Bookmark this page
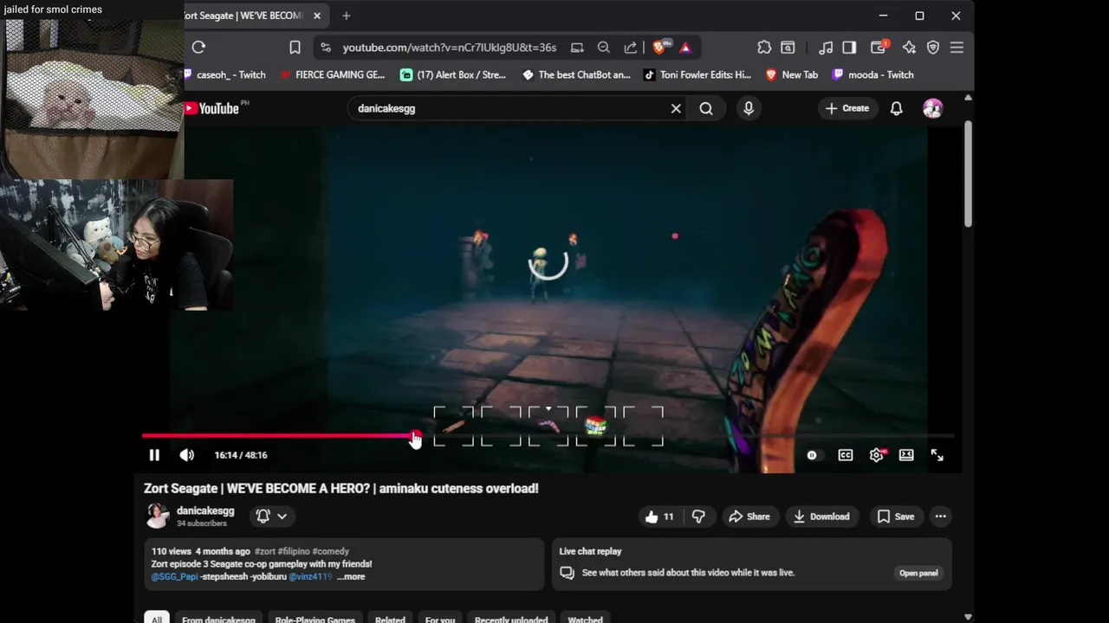 coord(295,48)
